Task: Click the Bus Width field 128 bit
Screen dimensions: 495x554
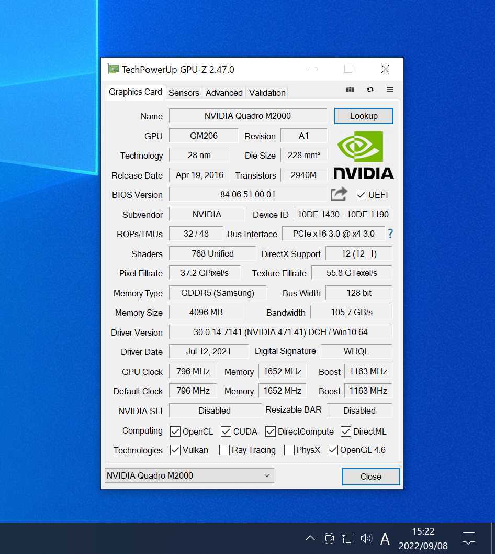Action: [359, 293]
